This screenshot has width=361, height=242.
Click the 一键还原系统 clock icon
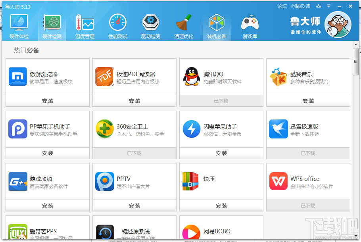click(105, 232)
